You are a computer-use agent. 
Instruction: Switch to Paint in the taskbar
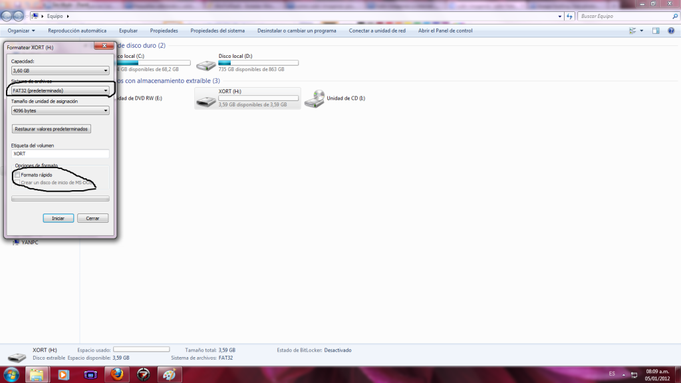point(169,374)
